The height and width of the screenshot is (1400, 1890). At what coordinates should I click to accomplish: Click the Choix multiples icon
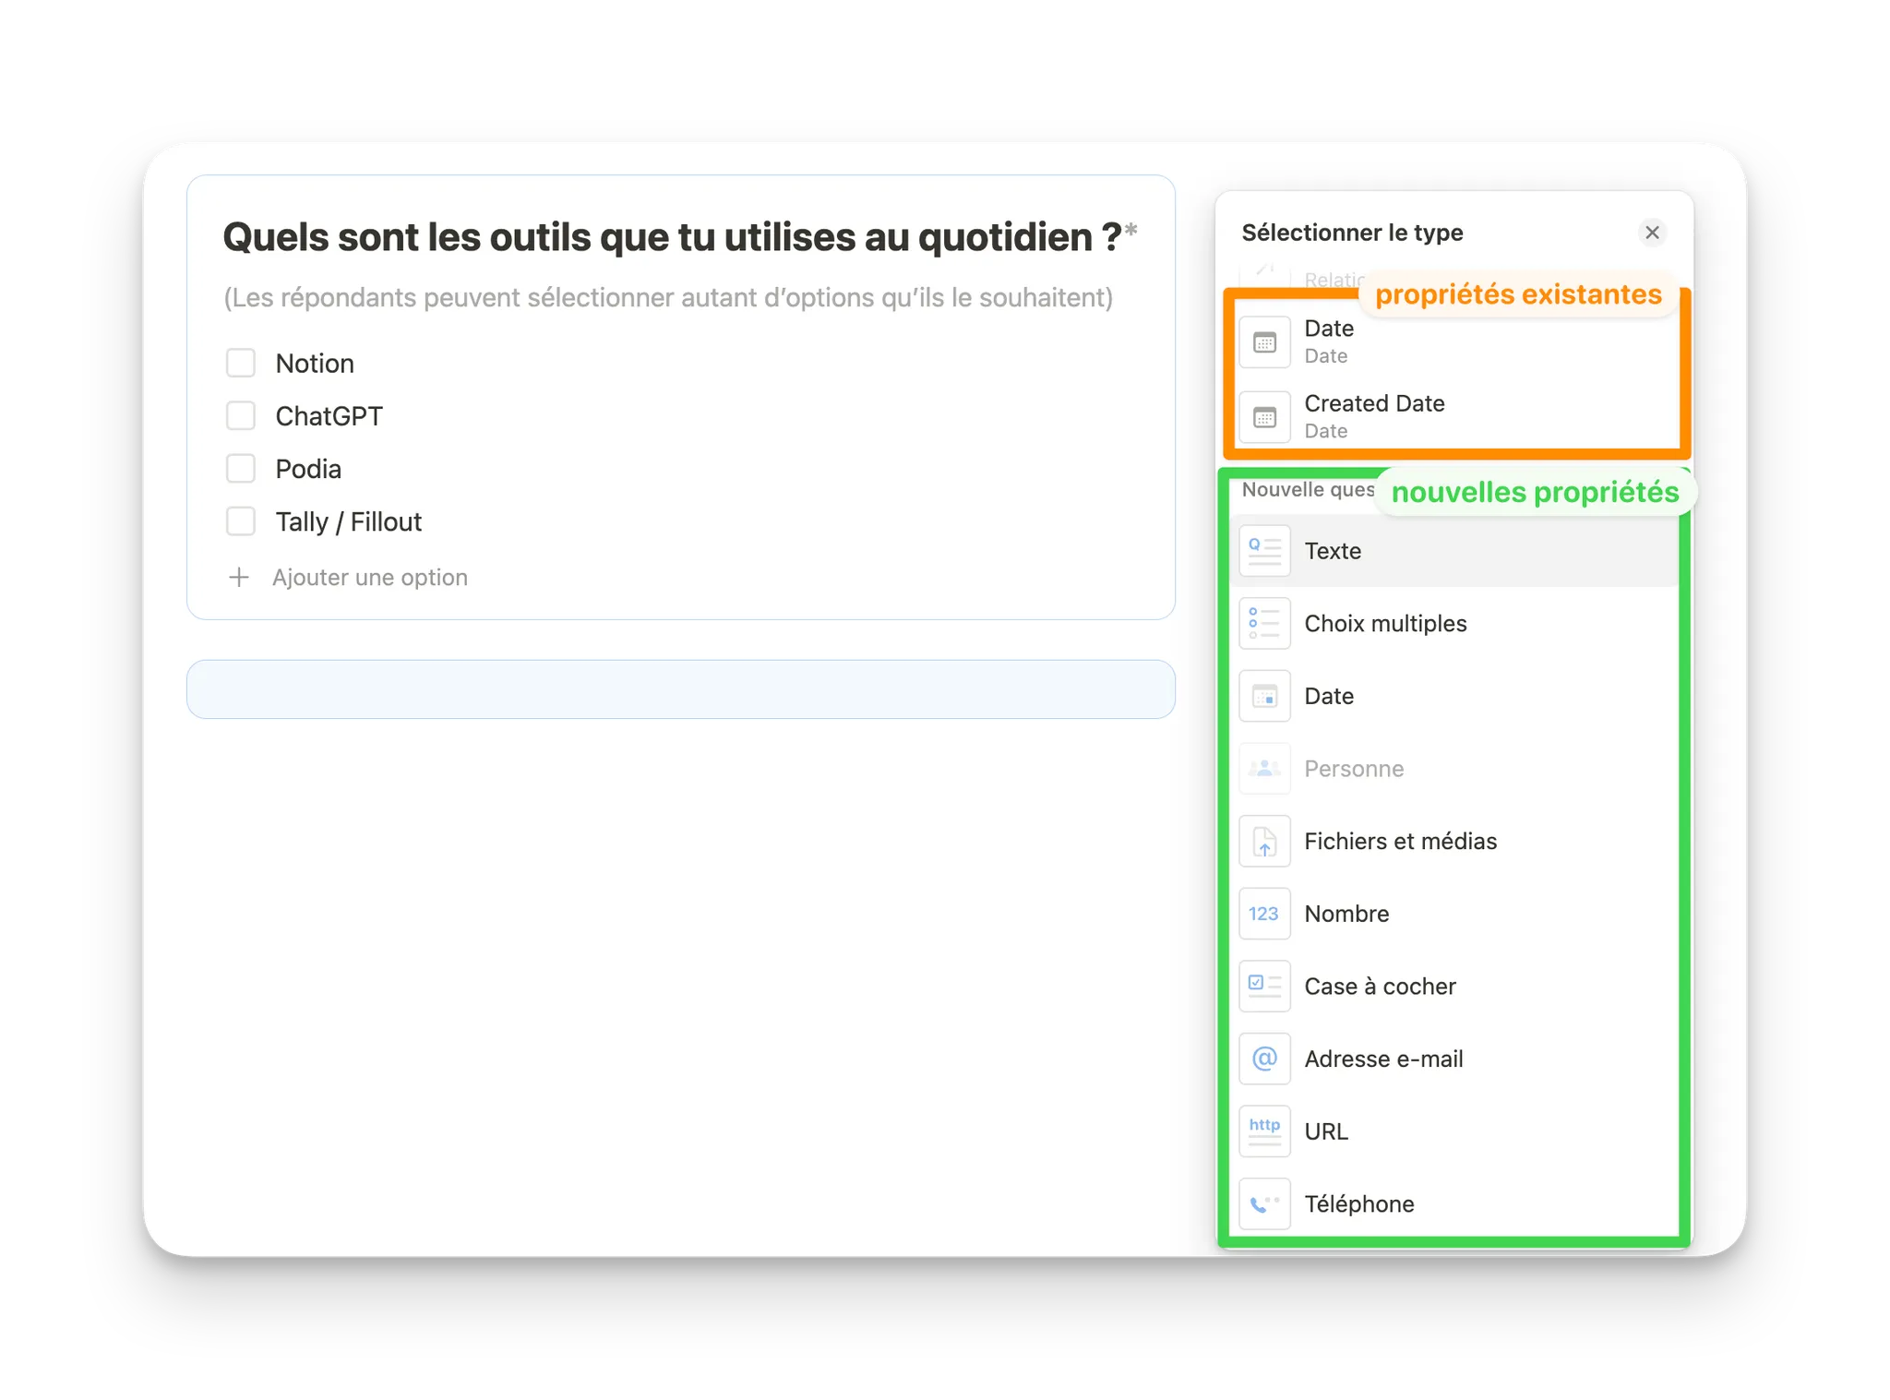coord(1264,623)
